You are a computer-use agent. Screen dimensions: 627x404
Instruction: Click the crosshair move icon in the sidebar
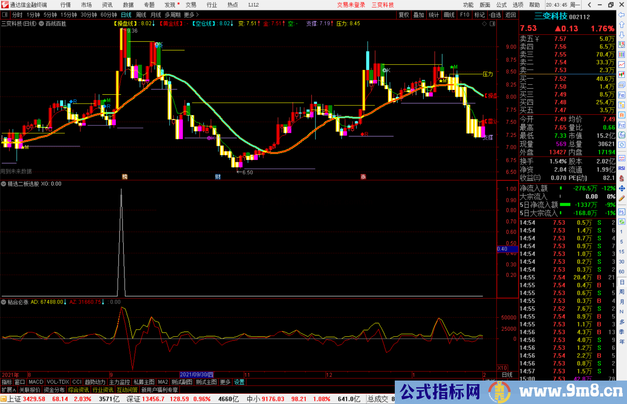point(622,188)
